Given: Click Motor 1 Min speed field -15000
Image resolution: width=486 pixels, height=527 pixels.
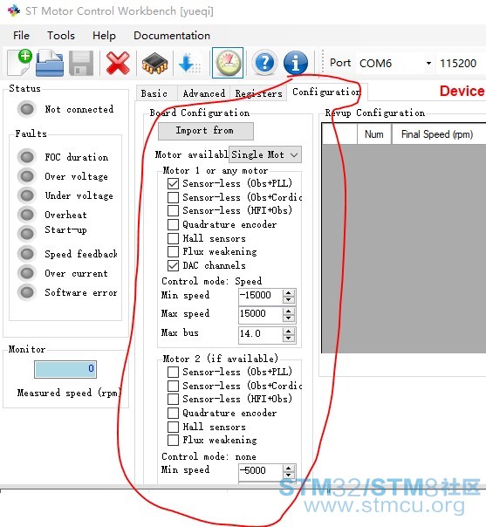Looking at the screenshot, I should pyautogui.click(x=261, y=297).
